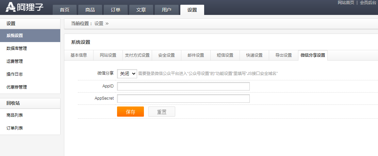Open the 商品 top navigation menu
The width and height of the screenshot is (378, 156).
coord(90,10)
